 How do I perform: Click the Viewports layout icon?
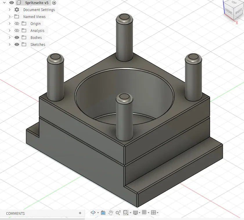point(153,212)
